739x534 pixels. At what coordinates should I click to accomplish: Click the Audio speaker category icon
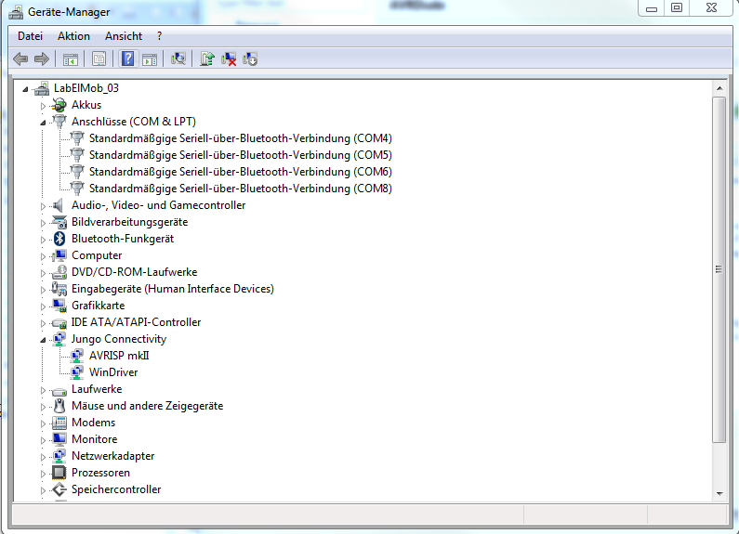pyautogui.click(x=58, y=205)
